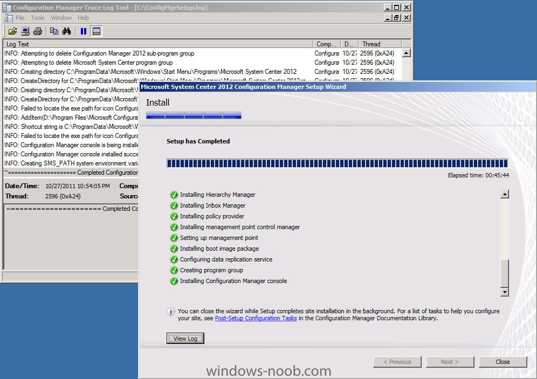
Task: Click the Copy toolbar icon
Action: pyautogui.click(x=54, y=31)
